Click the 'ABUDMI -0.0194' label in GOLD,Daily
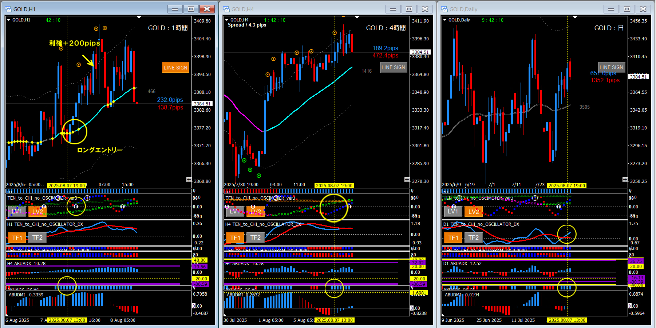 462,295
